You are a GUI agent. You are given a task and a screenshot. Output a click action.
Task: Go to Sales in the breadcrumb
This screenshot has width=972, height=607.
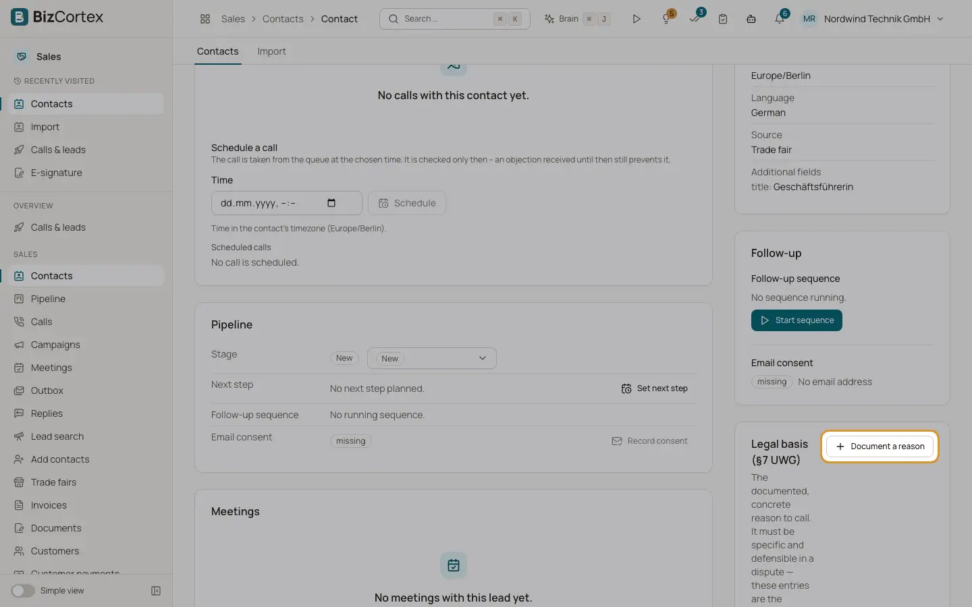tap(233, 19)
